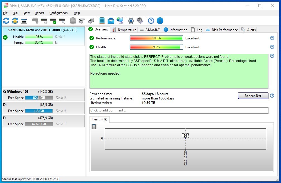
Task: Click help icon next to Repeat Test
Action: coord(272,96)
